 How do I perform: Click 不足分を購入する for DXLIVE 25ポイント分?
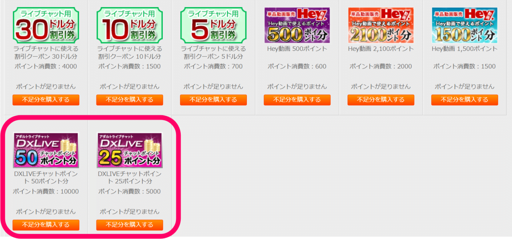tap(130, 225)
